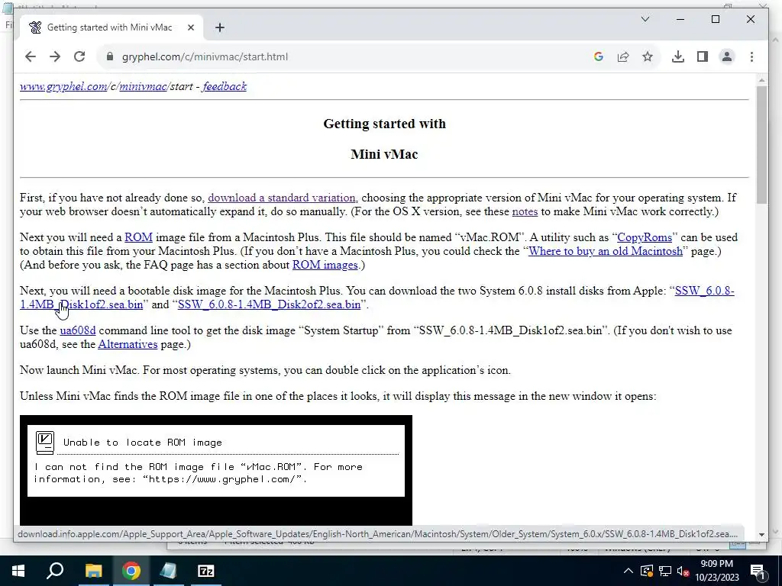Screen dimensions: 782x586
Task: Show hidden tray icons chevron
Action: 629,571
